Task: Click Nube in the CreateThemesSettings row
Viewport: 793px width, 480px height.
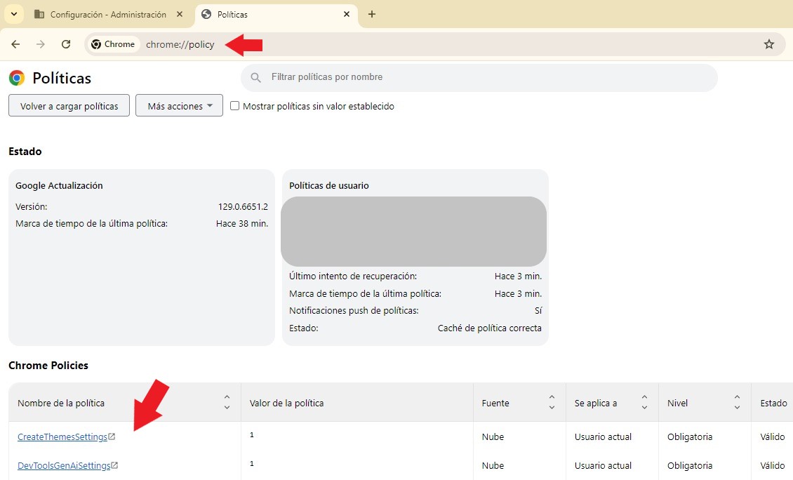Action: 493,437
